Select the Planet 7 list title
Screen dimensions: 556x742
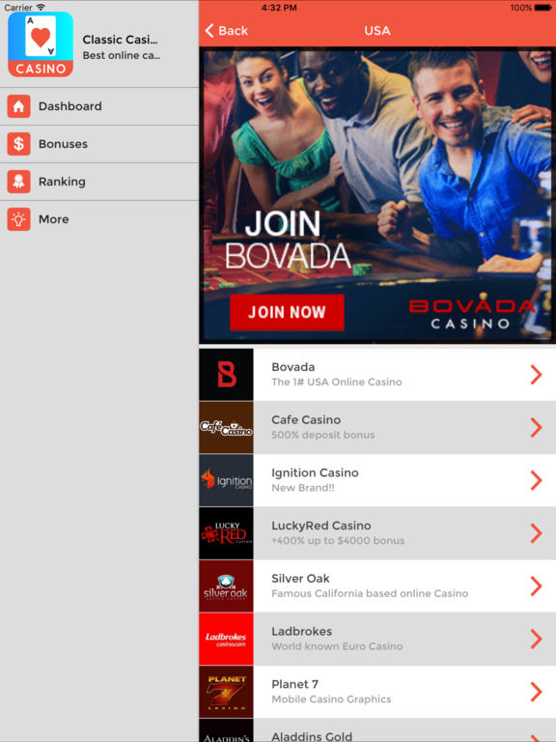(x=295, y=684)
